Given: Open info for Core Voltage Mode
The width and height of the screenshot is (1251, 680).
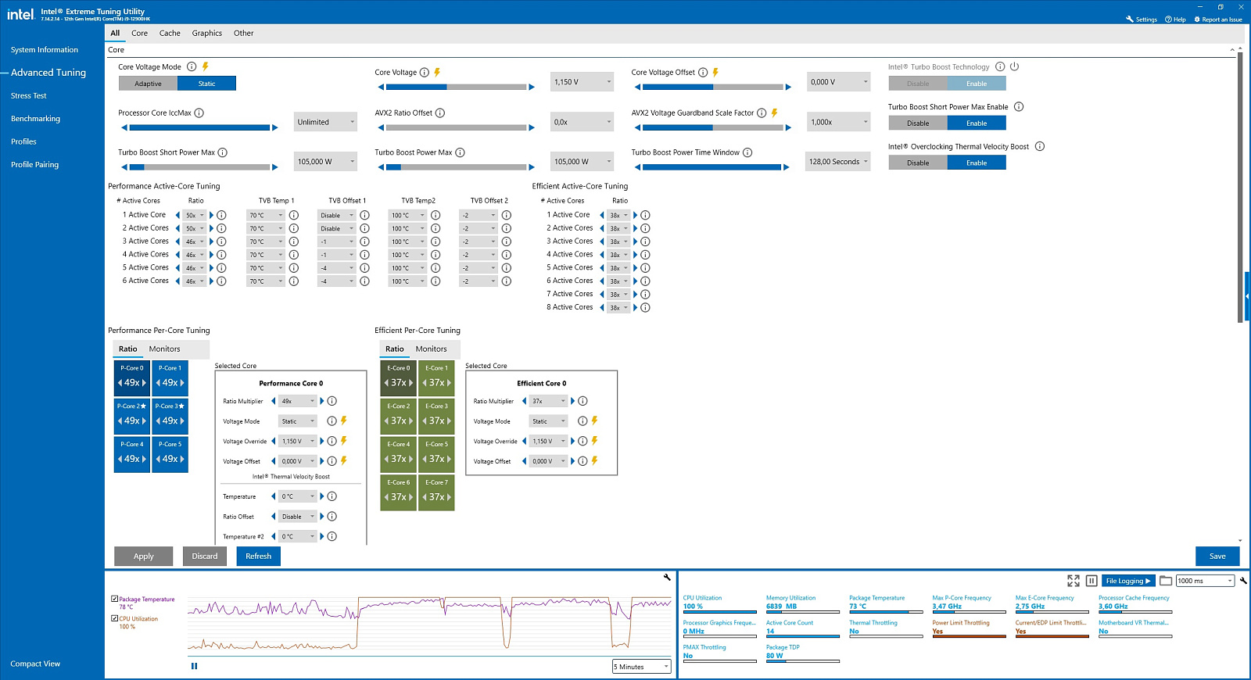Looking at the screenshot, I should pyautogui.click(x=192, y=67).
